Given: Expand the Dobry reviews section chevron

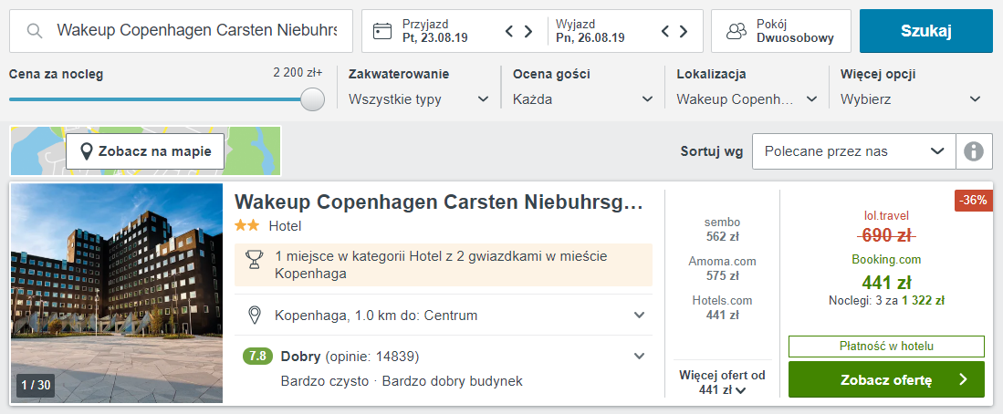Looking at the screenshot, I should (638, 356).
